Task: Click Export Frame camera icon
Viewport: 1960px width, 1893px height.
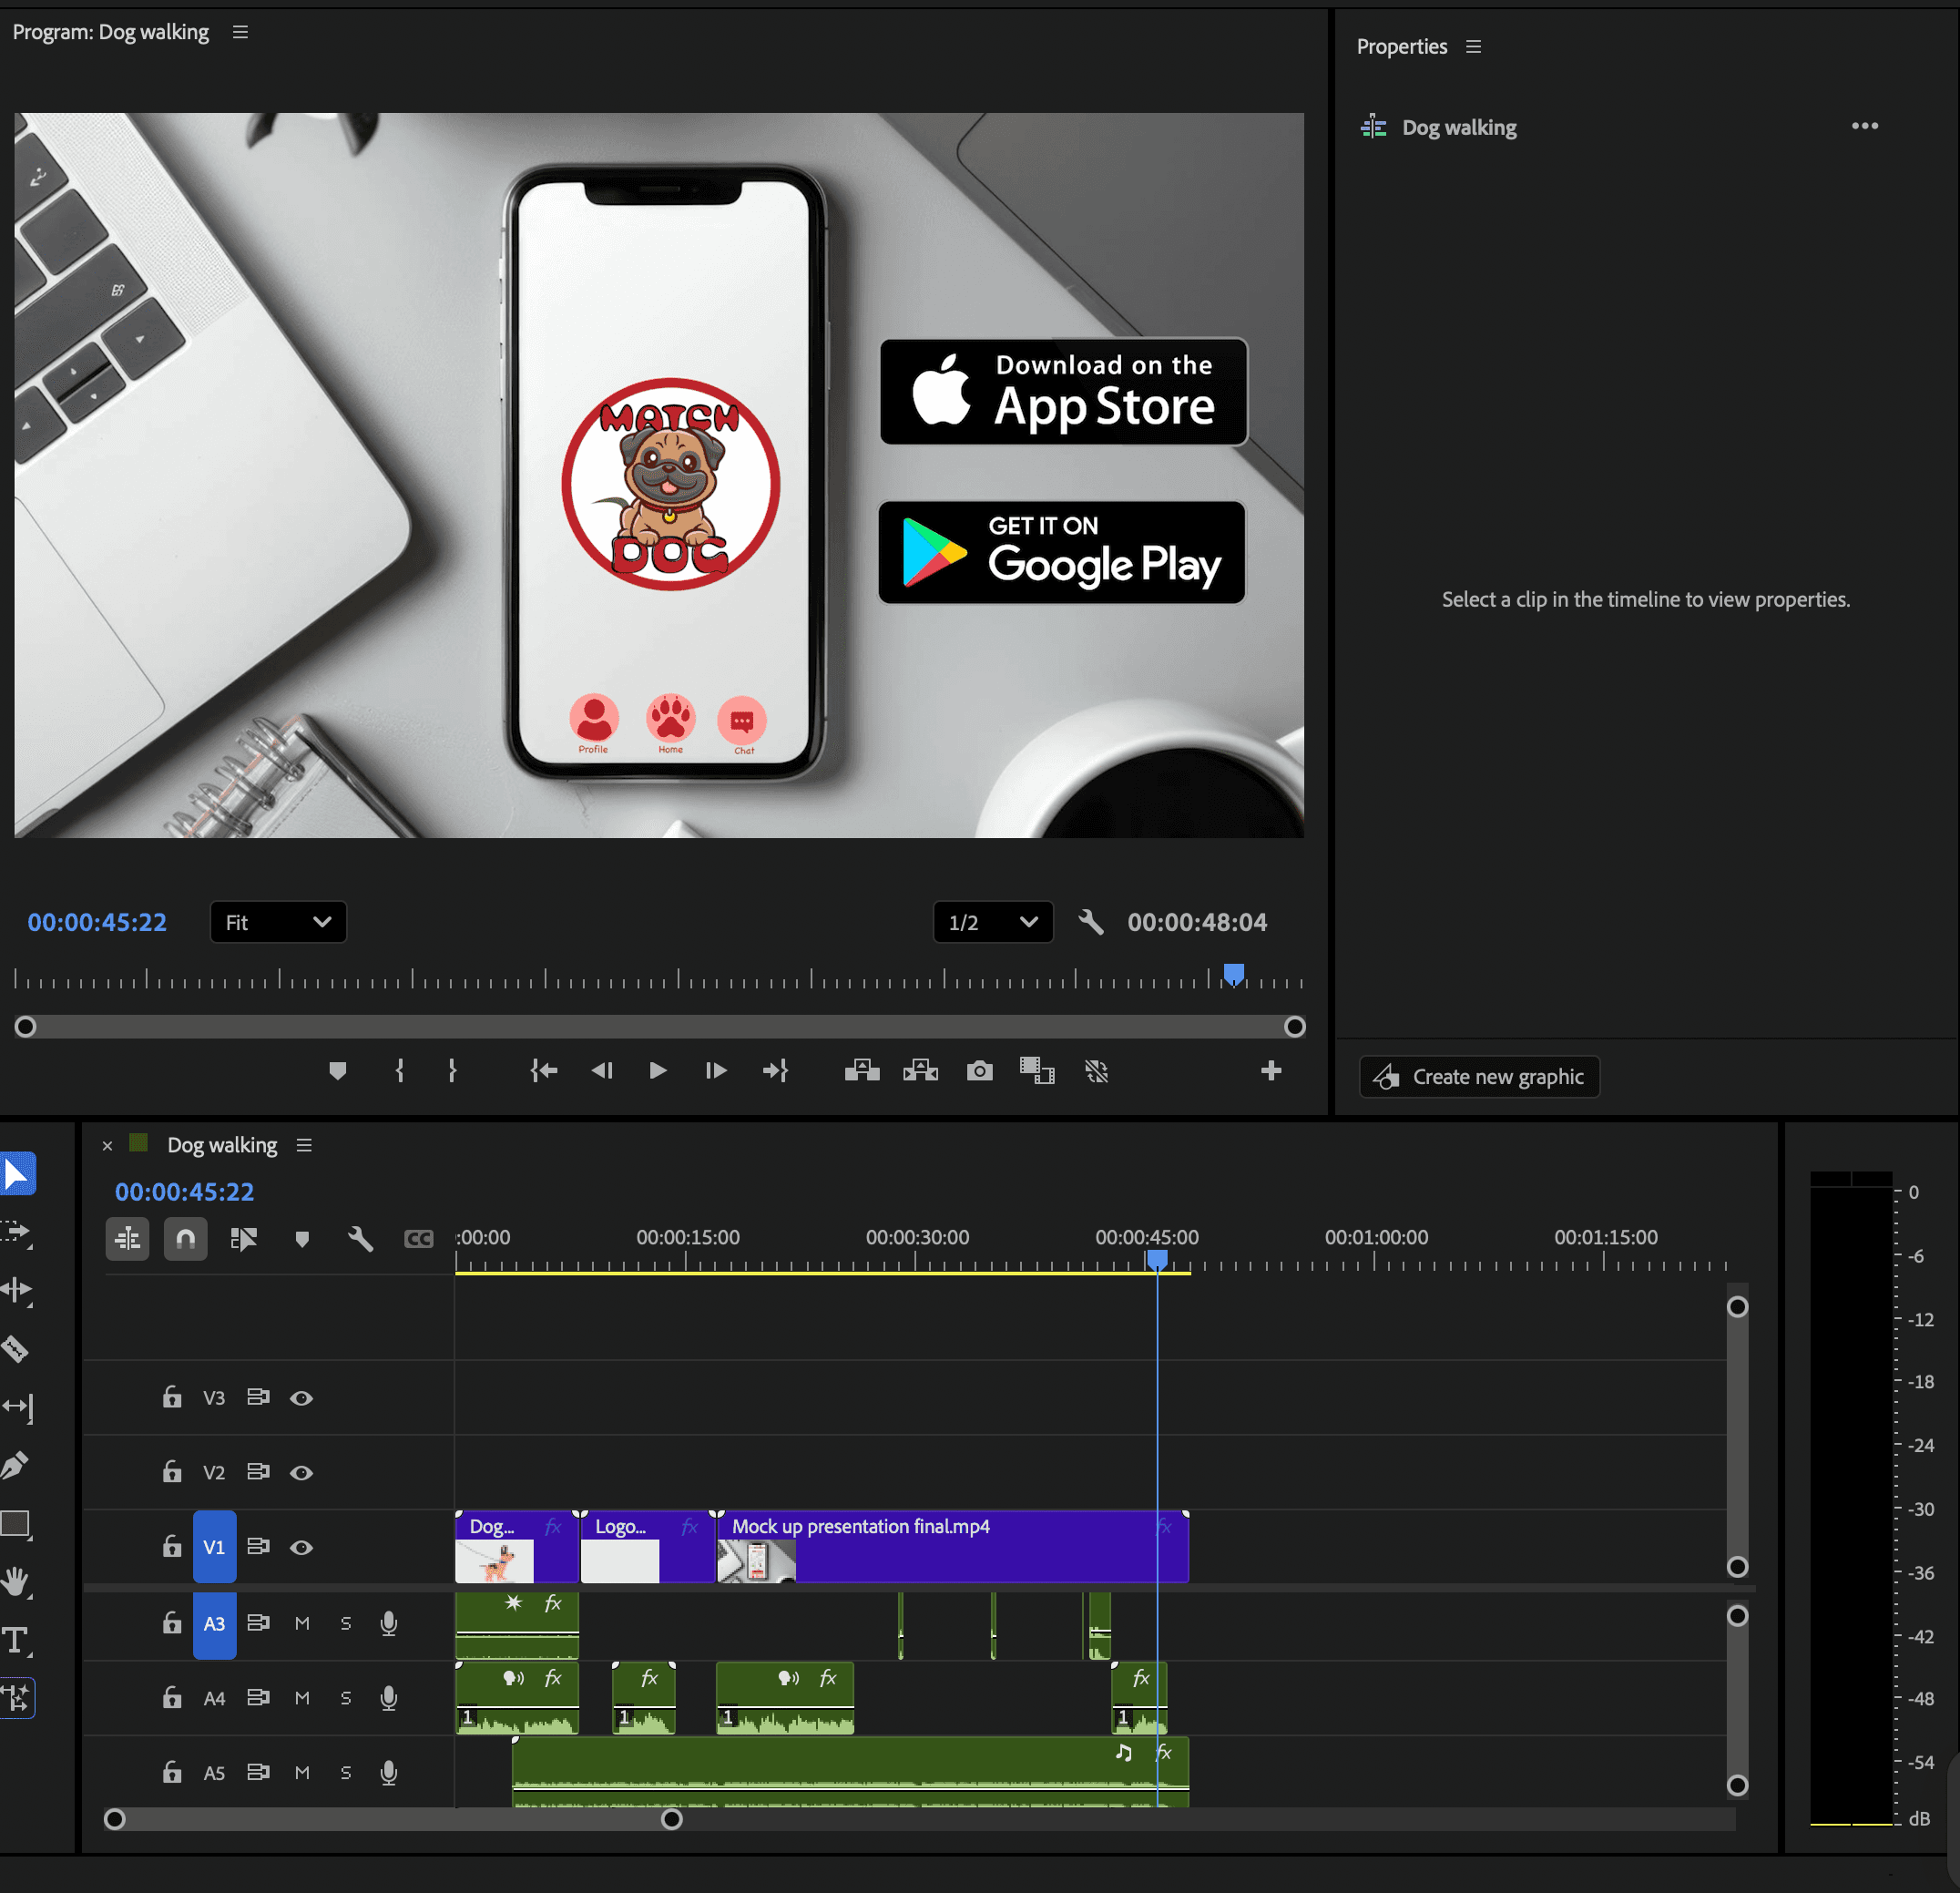Action: tap(979, 1071)
